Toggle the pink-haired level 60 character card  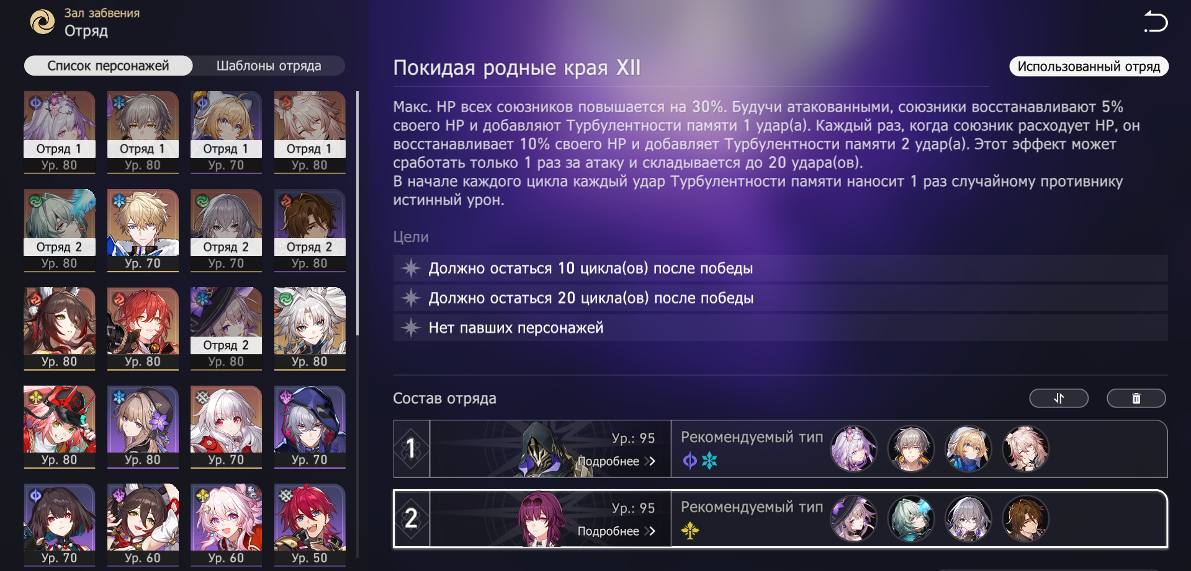[226, 525]
